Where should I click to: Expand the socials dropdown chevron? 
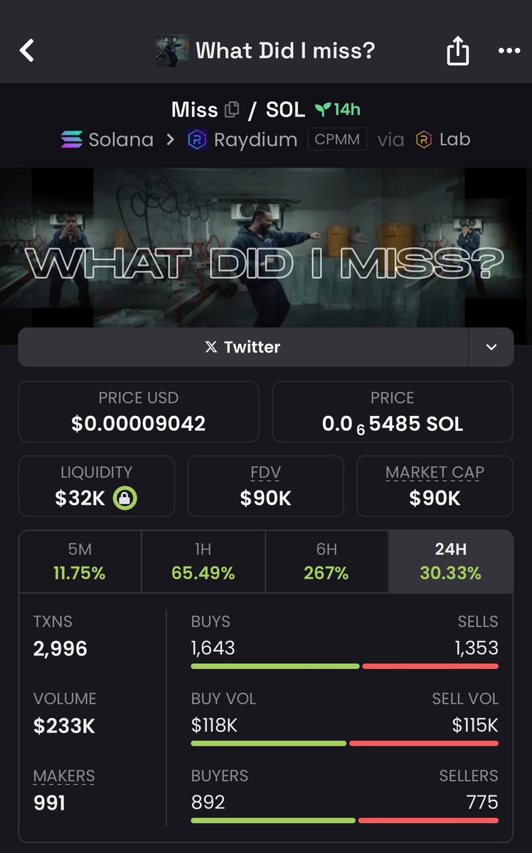[491, 347]
